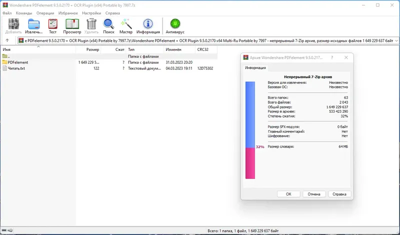The image size is (400, 235).
Task: Click the Читать.txt file icon
Action: coord(4,68)
